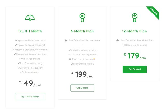
Task: Click the speedometer icon above Try It 1 Month
Action: point(30,18)
